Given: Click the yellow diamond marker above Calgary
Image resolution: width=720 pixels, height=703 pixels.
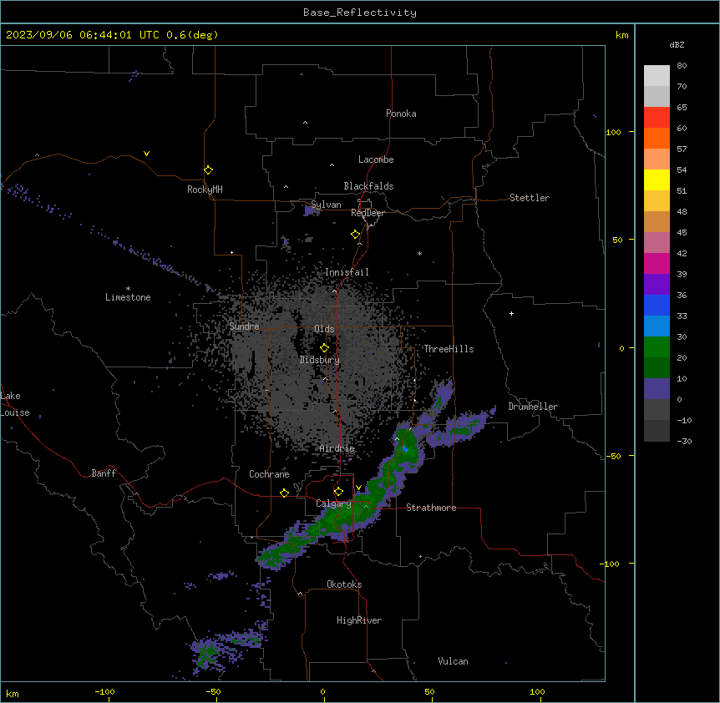Looking at the screenshot, I should pos(338,492).
